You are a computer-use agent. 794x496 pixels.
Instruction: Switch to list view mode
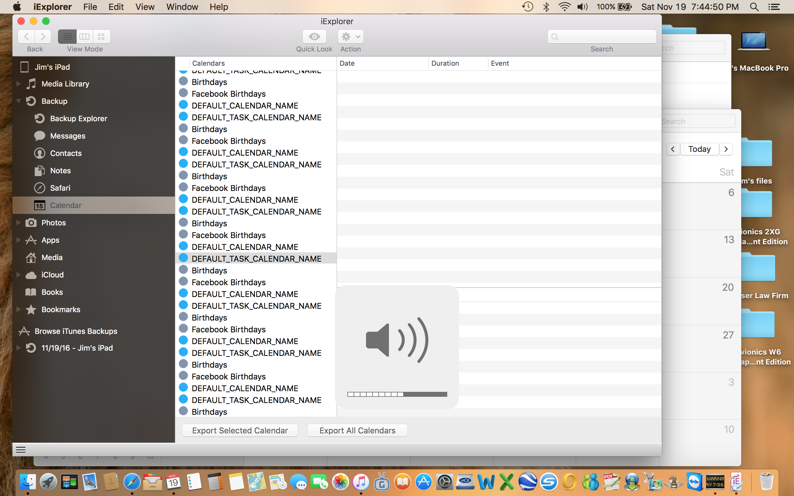click(67, 36)
